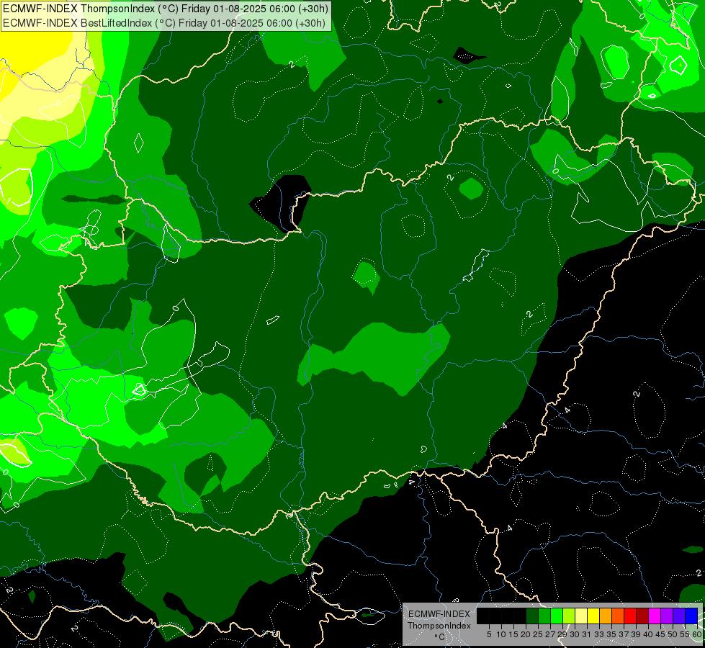
Task: Click the legend tick value 40
Action: [648, 634]
